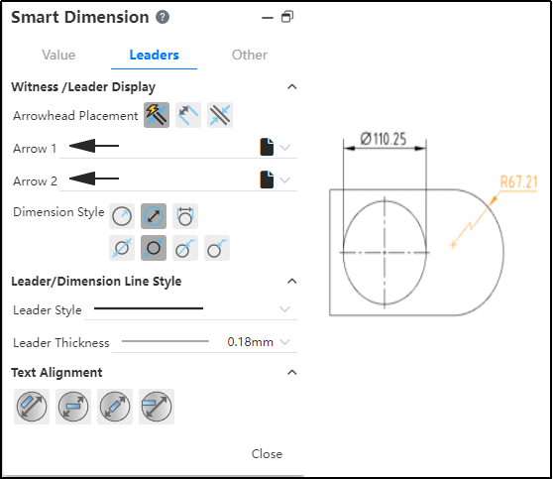This screenshot has width=553, height=479.
Task: Select horizontal text alignment option
Action: coord(73,407)
